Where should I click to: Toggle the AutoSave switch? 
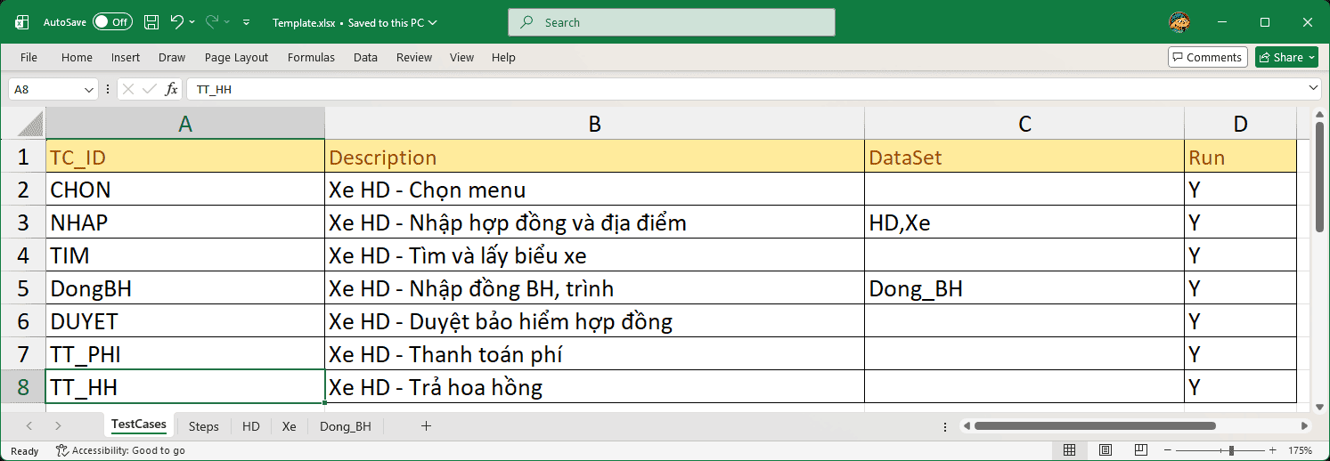(112, 22)
